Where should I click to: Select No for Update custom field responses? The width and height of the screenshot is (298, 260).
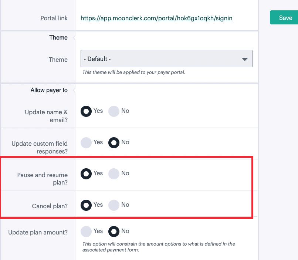click(114, 143)
